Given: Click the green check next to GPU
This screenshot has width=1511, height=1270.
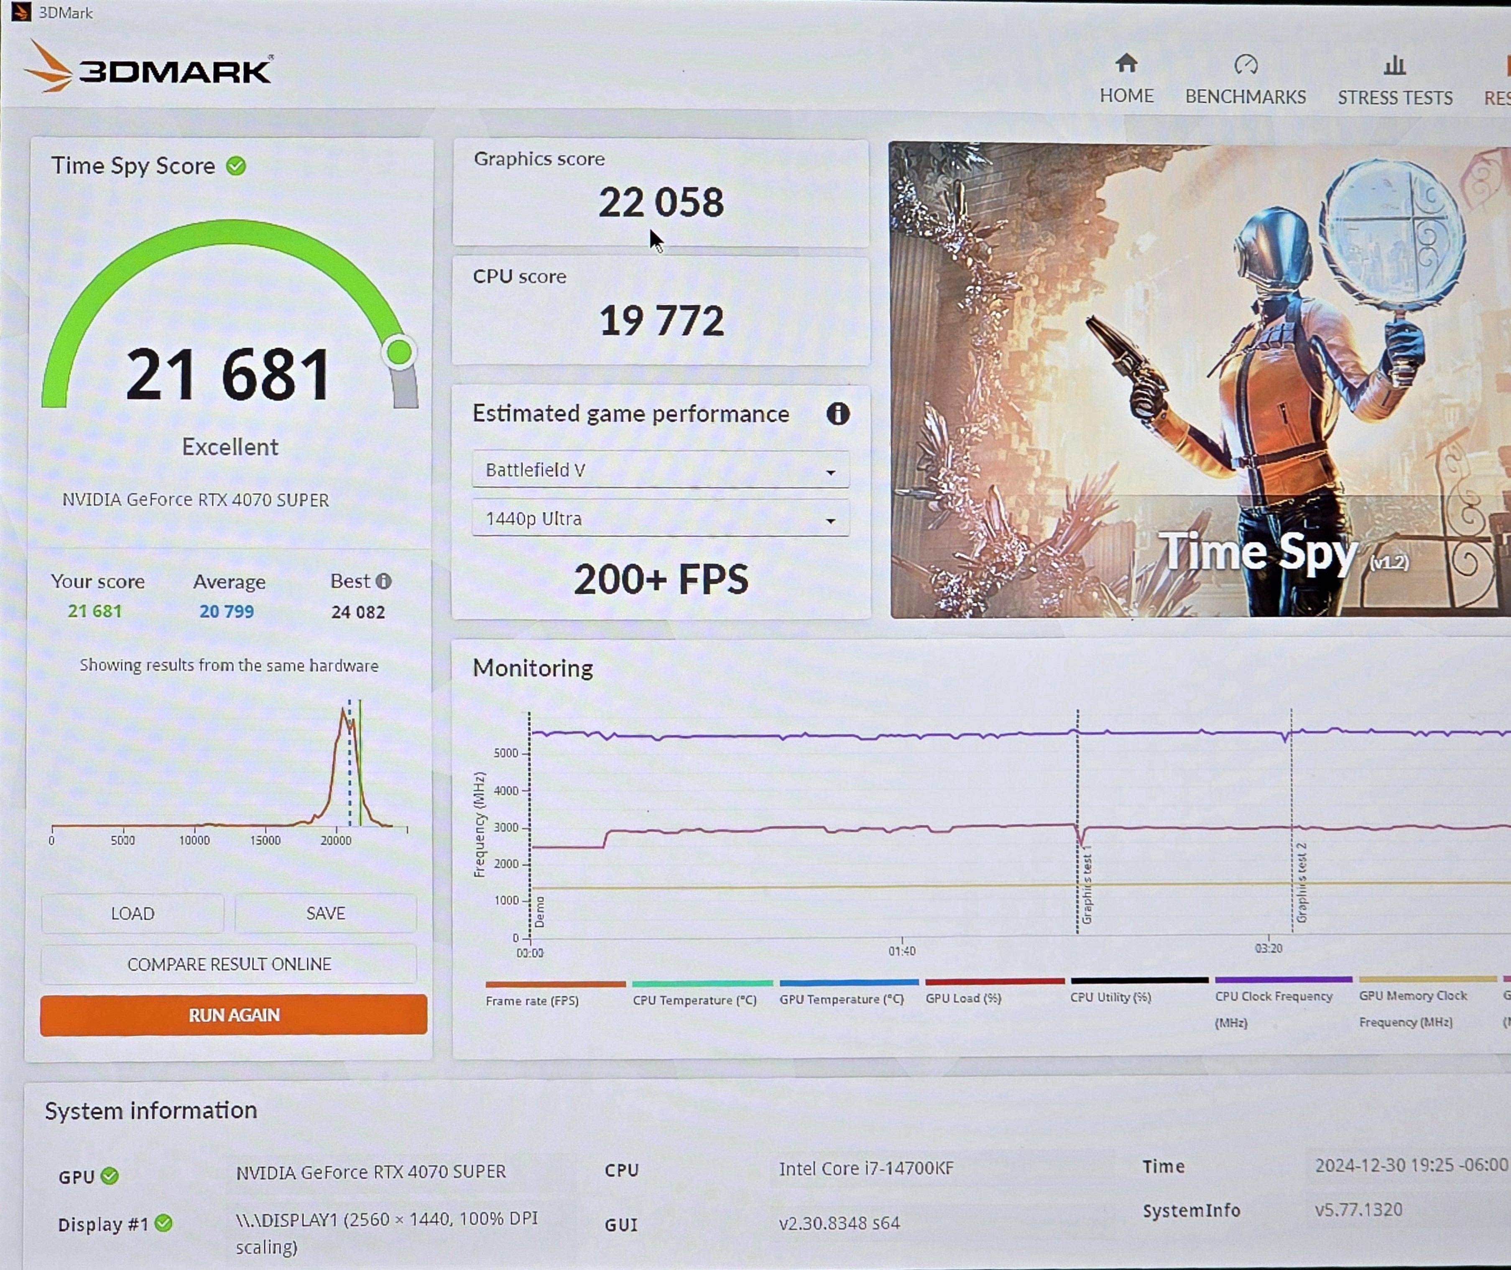Looking at the screenshot, I should click(110, 1176).
